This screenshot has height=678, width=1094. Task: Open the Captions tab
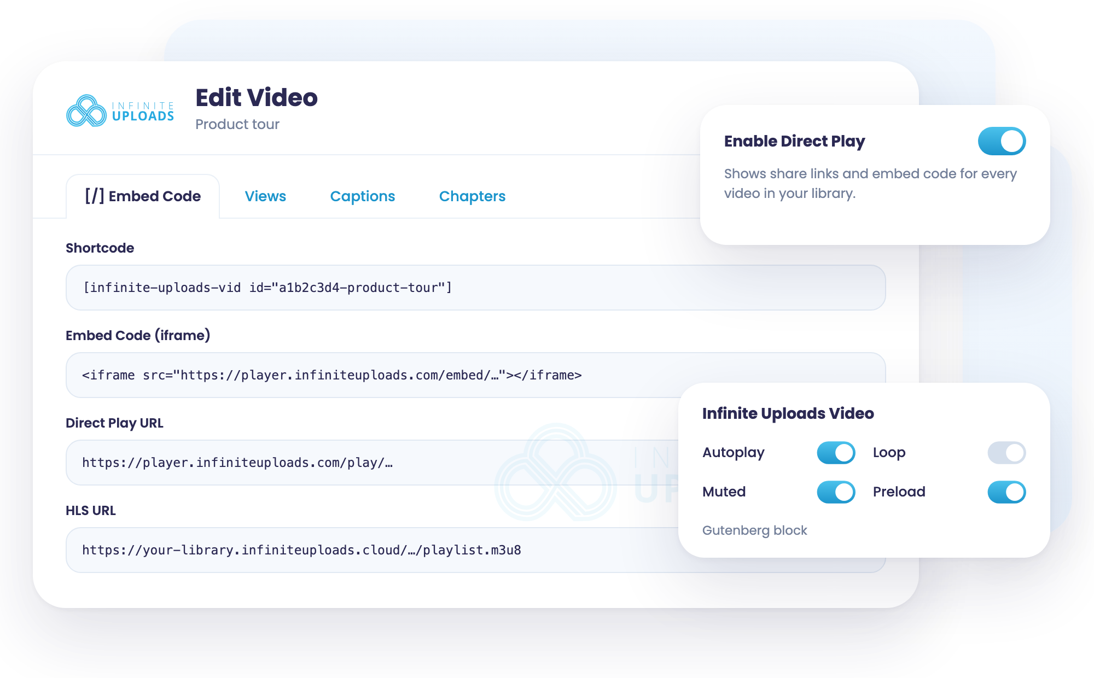pos(362,196)
